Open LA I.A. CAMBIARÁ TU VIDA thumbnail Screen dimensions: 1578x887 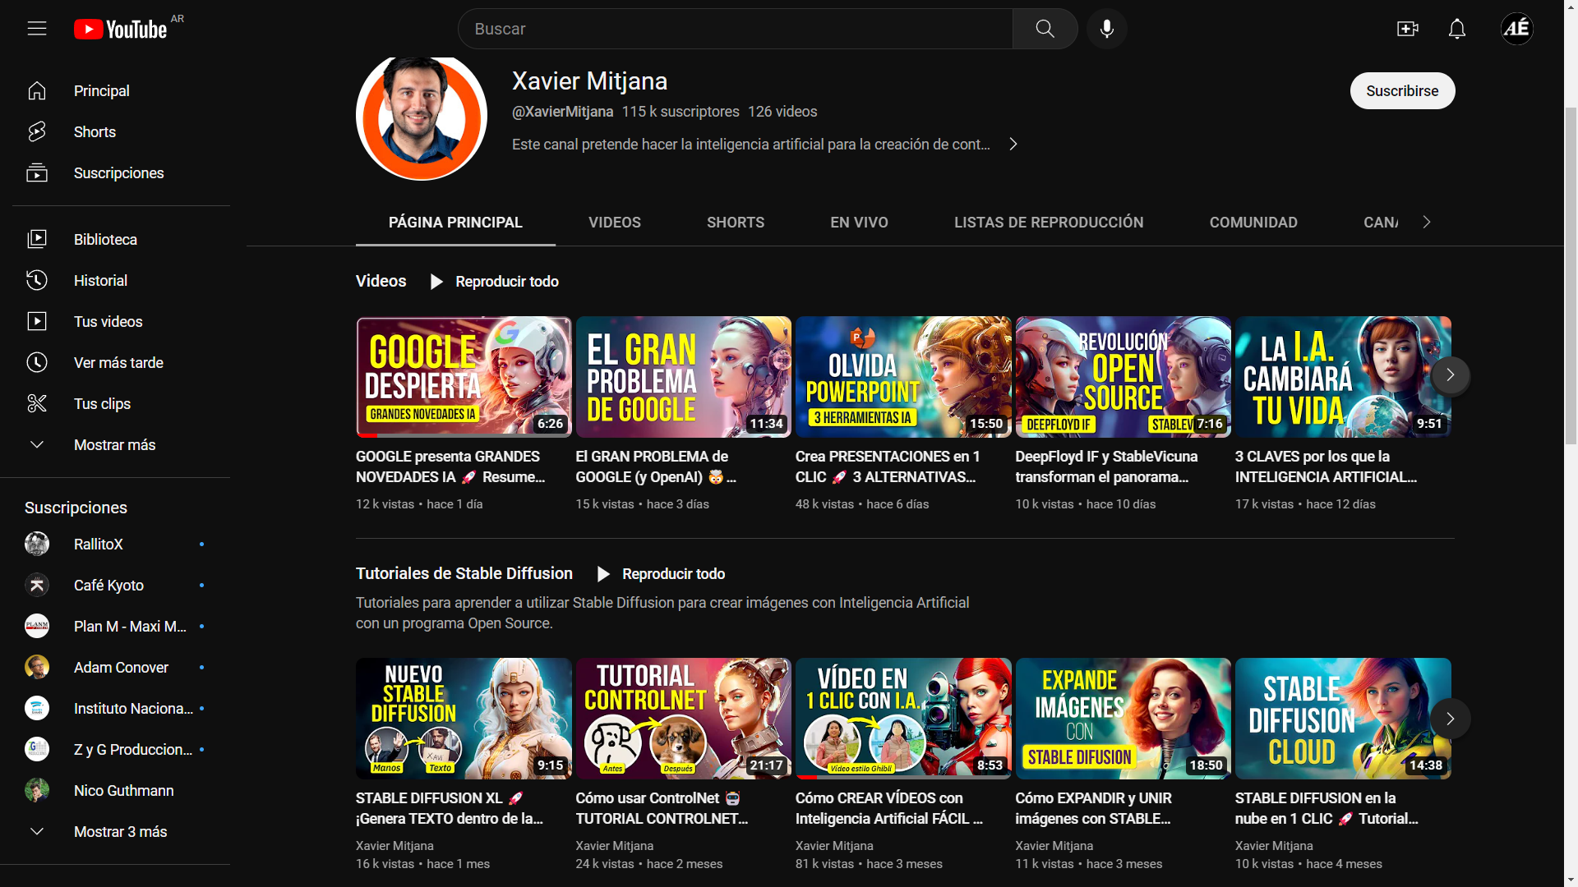tap(1343, 377)
